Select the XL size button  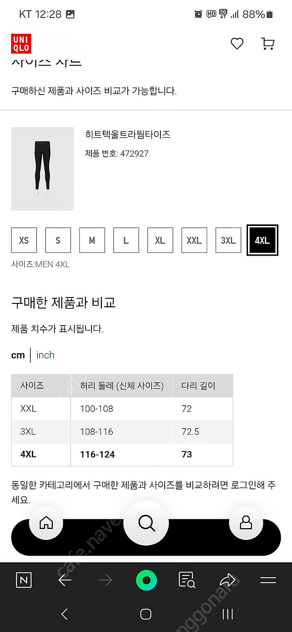(x=160, y=240)
